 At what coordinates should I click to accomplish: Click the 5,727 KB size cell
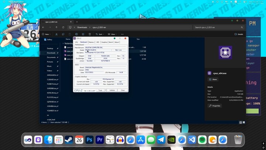(143, 55)
